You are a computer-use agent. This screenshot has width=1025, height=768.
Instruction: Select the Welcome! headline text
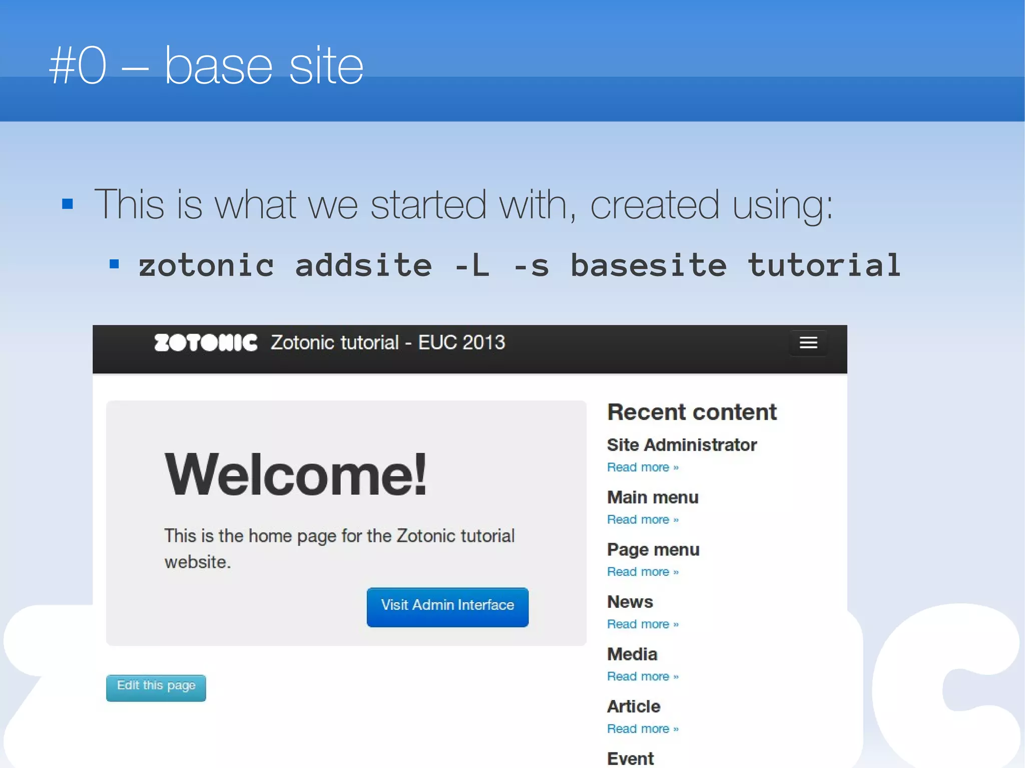coord(296,474)
